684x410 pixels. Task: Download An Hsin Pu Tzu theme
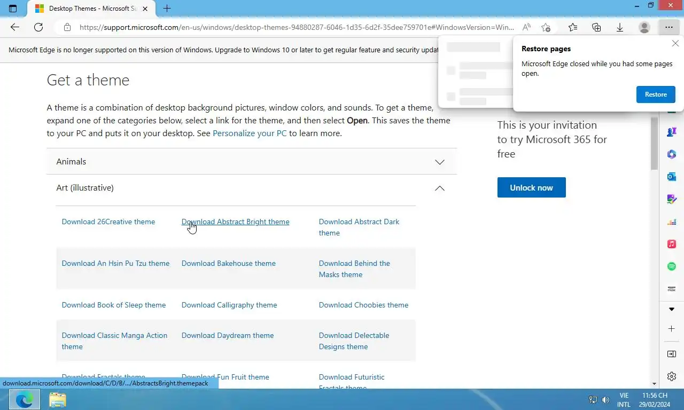(115, 263)
